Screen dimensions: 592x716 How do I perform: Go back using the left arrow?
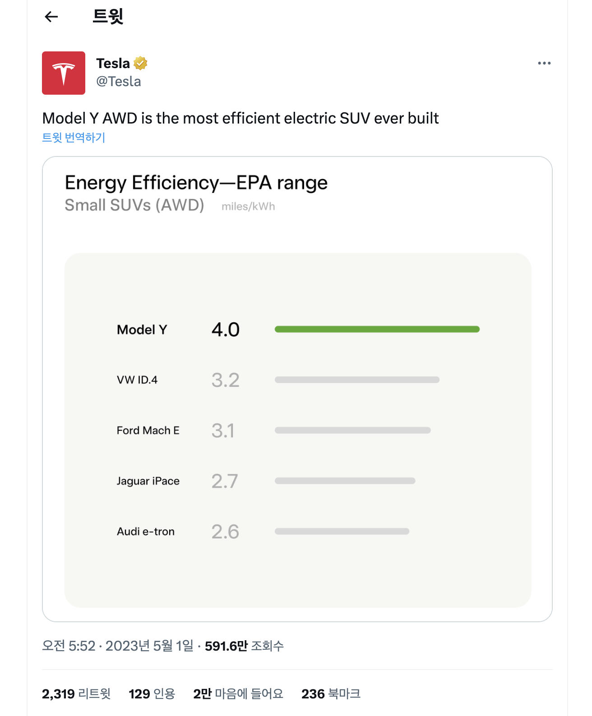(51, 17)
